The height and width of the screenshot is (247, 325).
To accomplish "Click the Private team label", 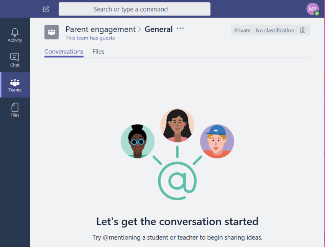I will 242,30.
